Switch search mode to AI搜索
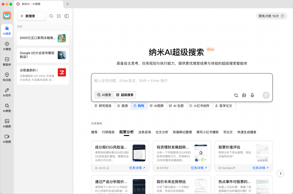This screenshot has width=293, height=194. pos(104,95)
